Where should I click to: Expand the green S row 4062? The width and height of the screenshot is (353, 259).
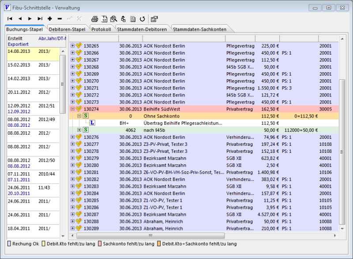79,130
